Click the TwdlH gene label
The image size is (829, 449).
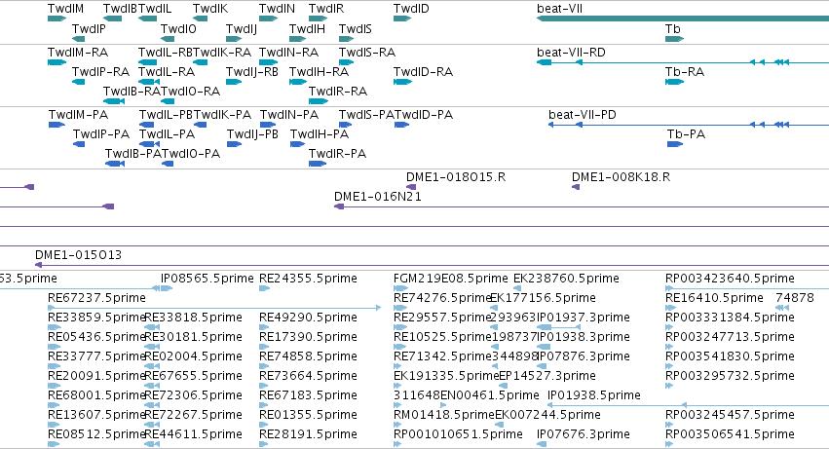[307, 29]
